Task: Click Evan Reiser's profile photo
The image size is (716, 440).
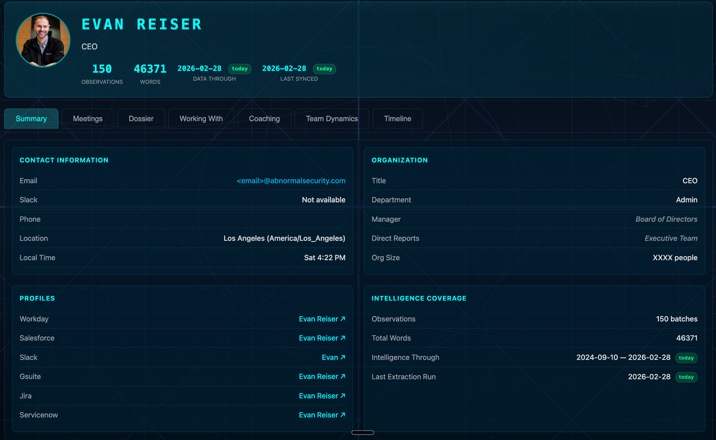Action: [x=43, y=40]
